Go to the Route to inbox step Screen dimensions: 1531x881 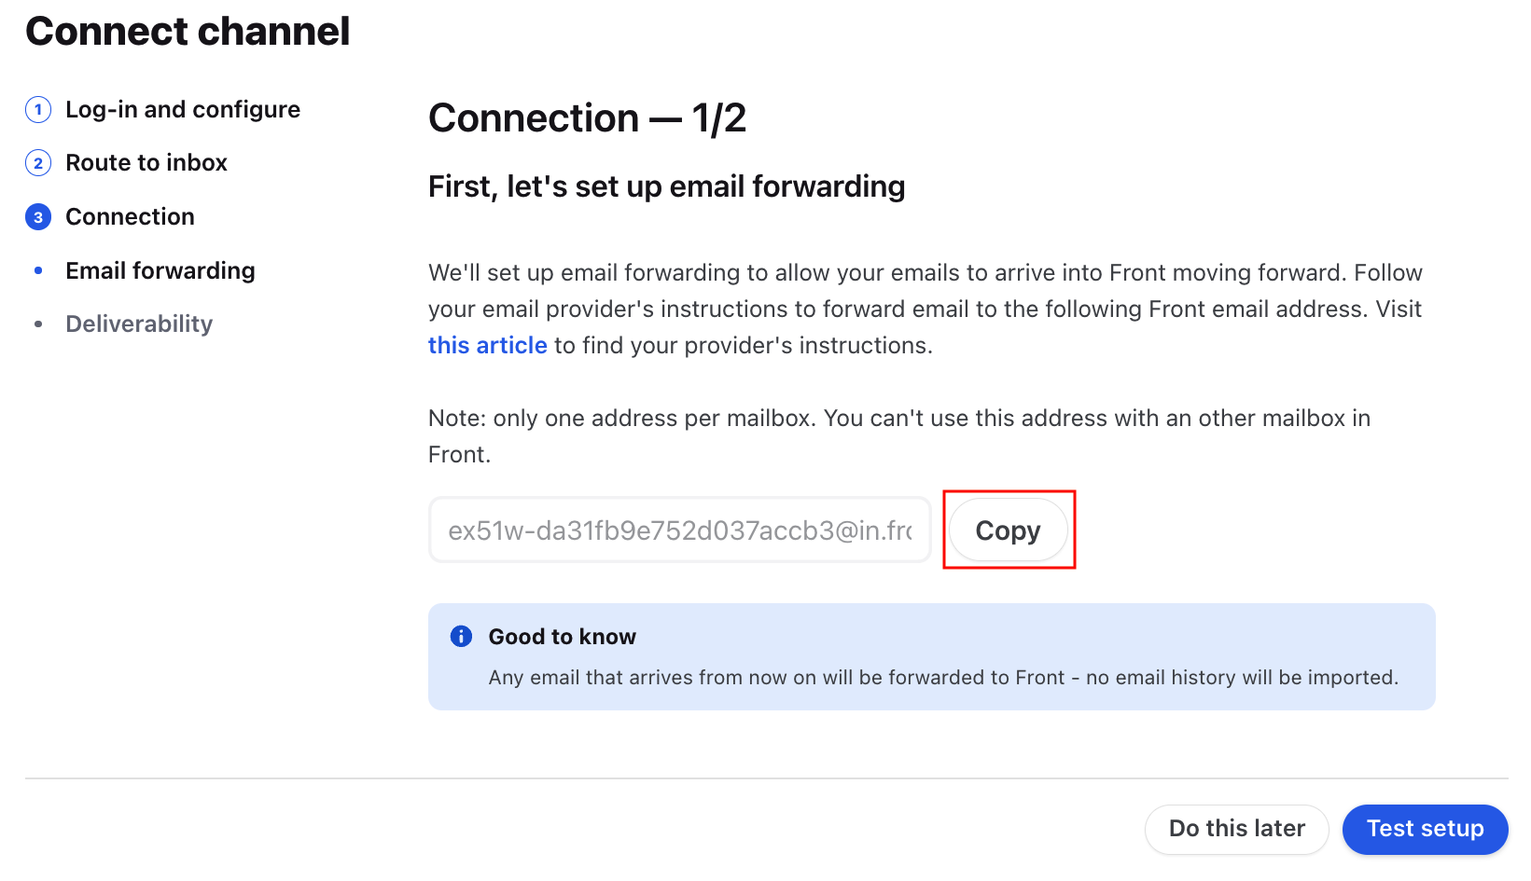(x=146, y=163)
